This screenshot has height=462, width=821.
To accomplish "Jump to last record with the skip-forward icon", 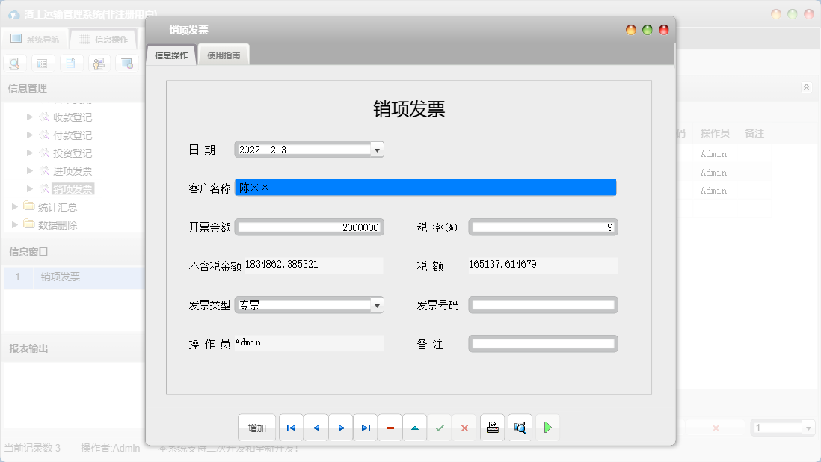I will coord(366,428).
